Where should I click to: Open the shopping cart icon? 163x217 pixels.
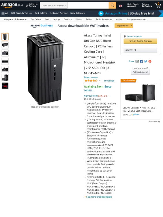point(158,5)
